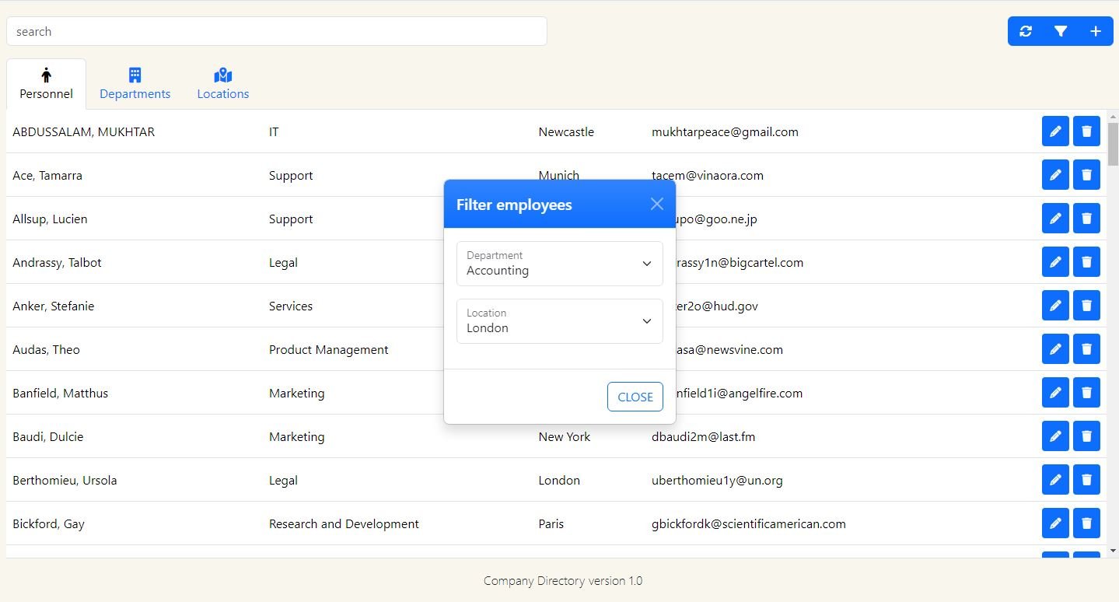Edit Abdussalam Mukhtar's record with pencil icon
This screenshot has width=1119, height=602.
[x=1055, y=131]
